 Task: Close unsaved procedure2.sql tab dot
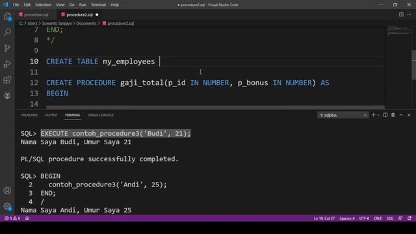pyautogui.click(x=97, y=14)
